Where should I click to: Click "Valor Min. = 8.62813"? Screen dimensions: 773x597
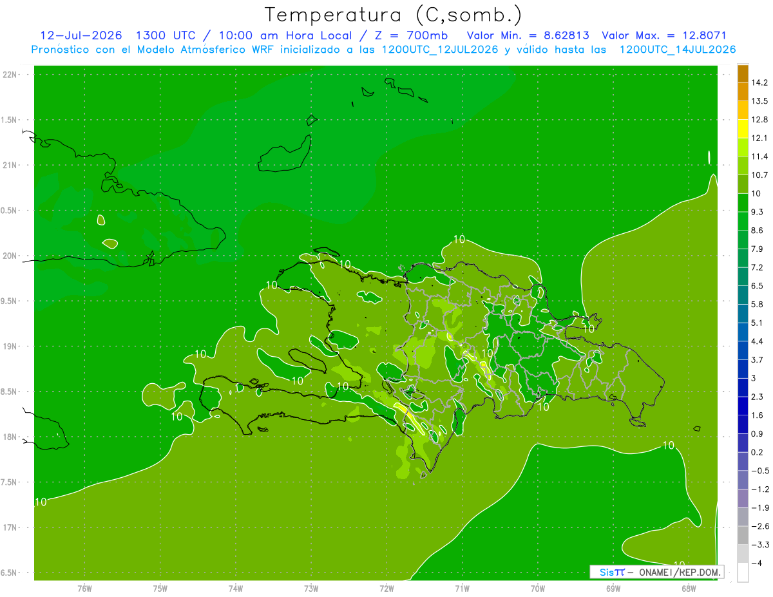click(x=528, y=35)
